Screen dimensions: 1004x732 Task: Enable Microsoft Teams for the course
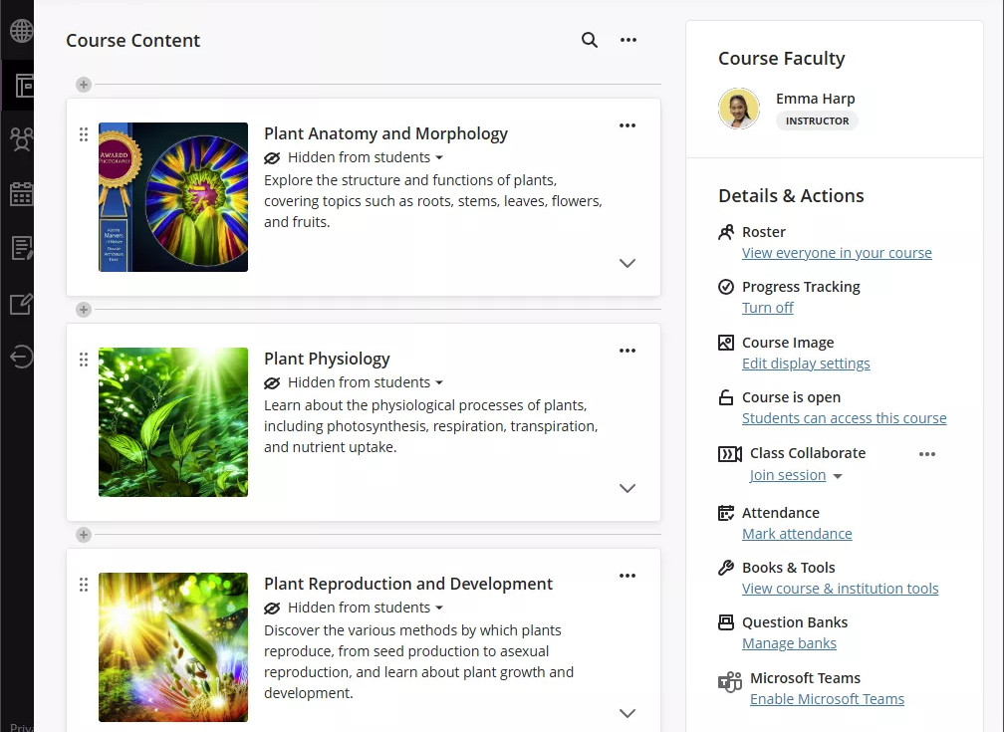[x=828, y=698]
